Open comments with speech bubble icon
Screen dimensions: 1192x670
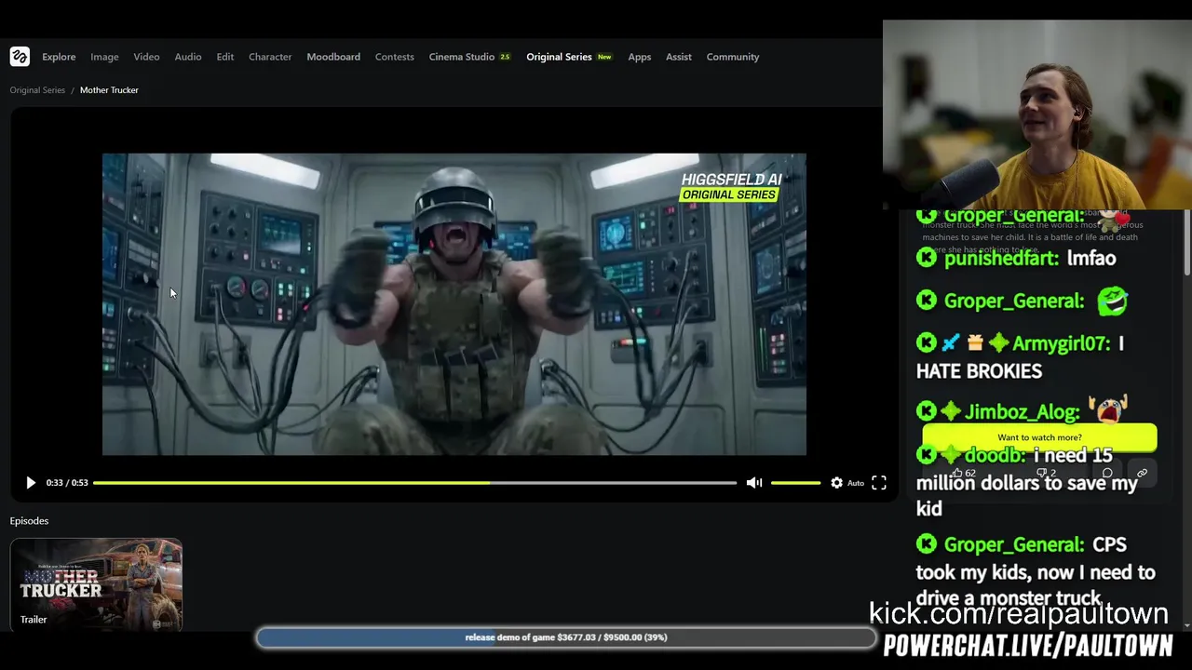[1107, 473]
